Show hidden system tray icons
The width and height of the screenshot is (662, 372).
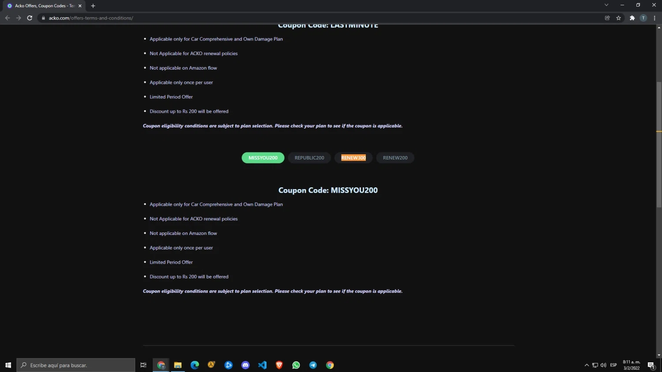[587, 365]
